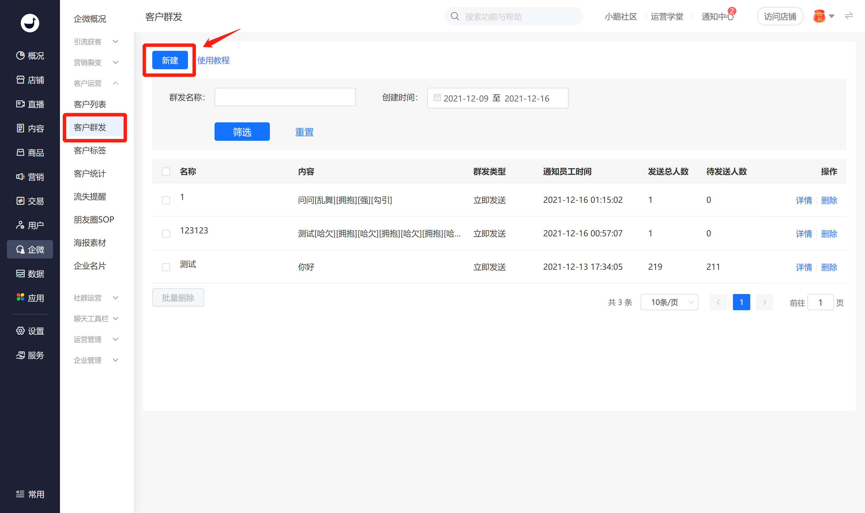Click the round logo at top left
The width and height of the screenshot is (865, 513).
[30, 23]
